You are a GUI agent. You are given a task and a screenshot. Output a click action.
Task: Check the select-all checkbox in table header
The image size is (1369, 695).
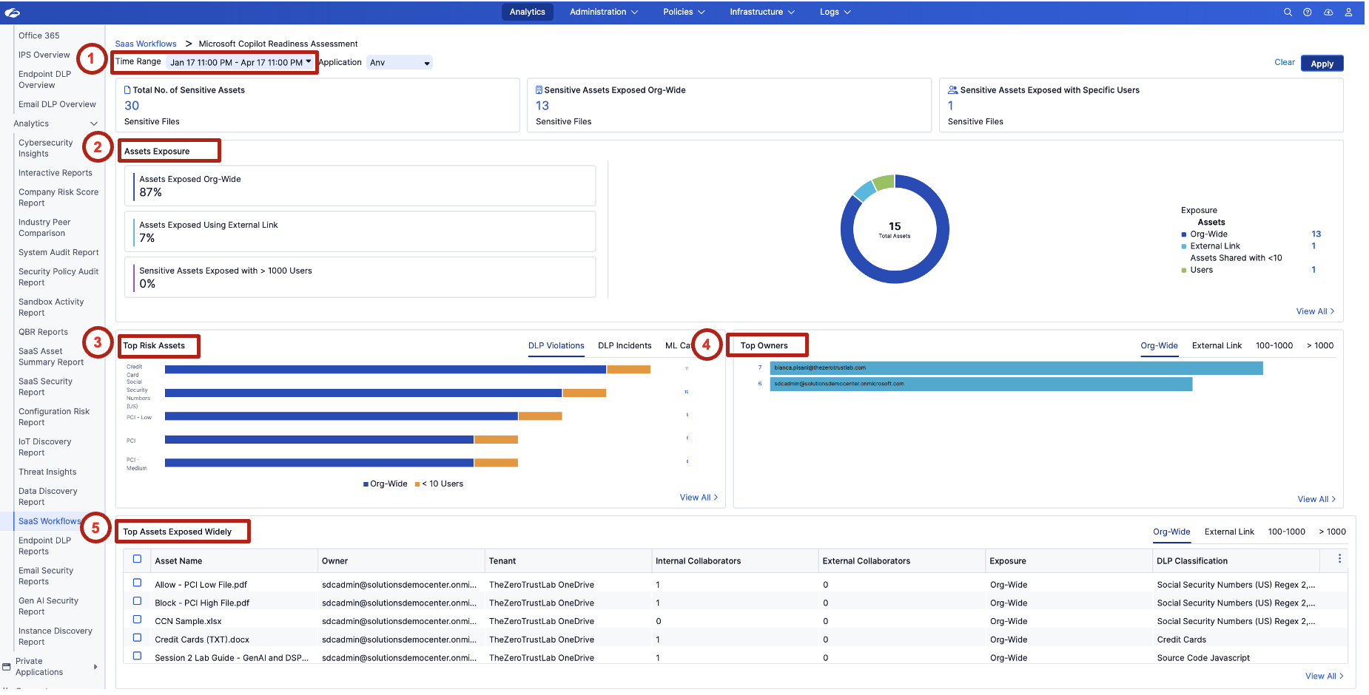click(x=137, y=559)
